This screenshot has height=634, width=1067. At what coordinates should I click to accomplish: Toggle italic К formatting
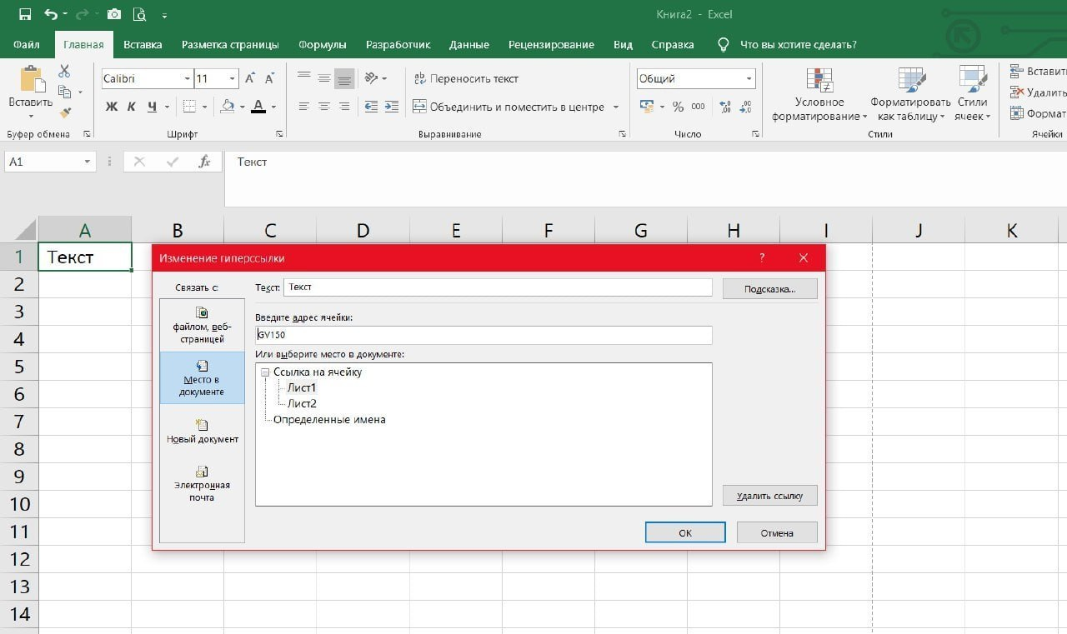coord(132,107)
